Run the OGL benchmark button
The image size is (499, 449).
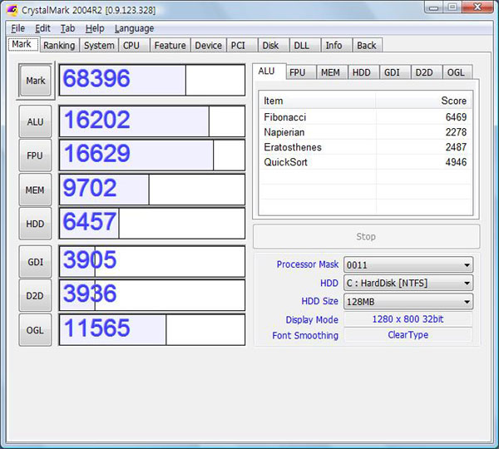coord(35,330)
